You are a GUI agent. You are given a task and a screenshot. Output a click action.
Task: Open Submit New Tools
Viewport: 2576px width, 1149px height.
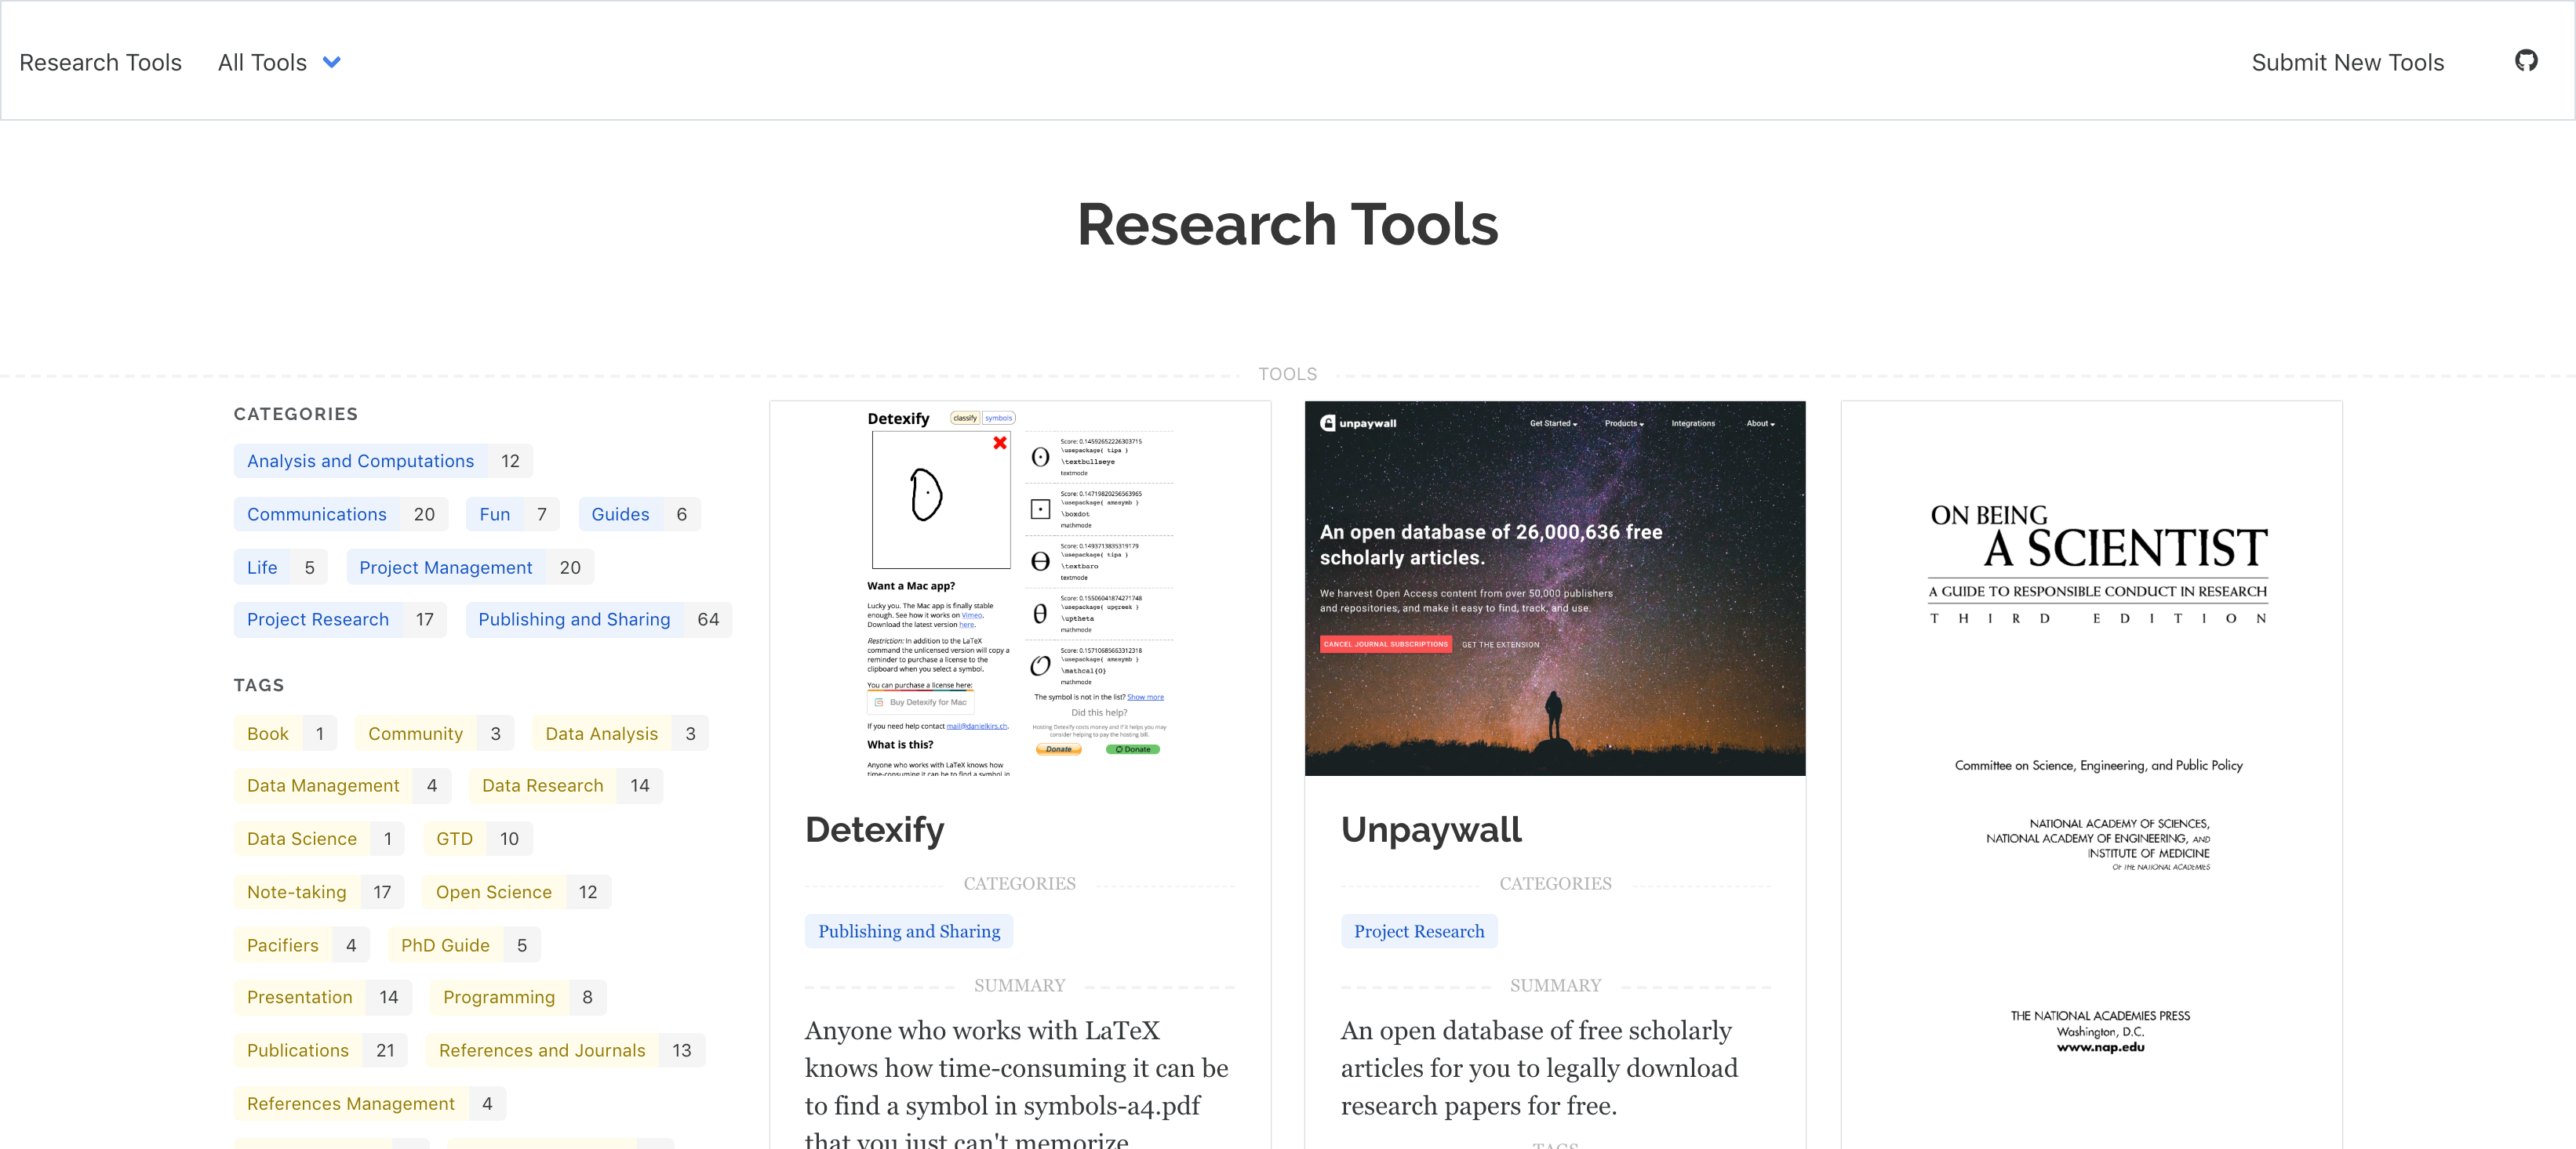(2347, 62)
